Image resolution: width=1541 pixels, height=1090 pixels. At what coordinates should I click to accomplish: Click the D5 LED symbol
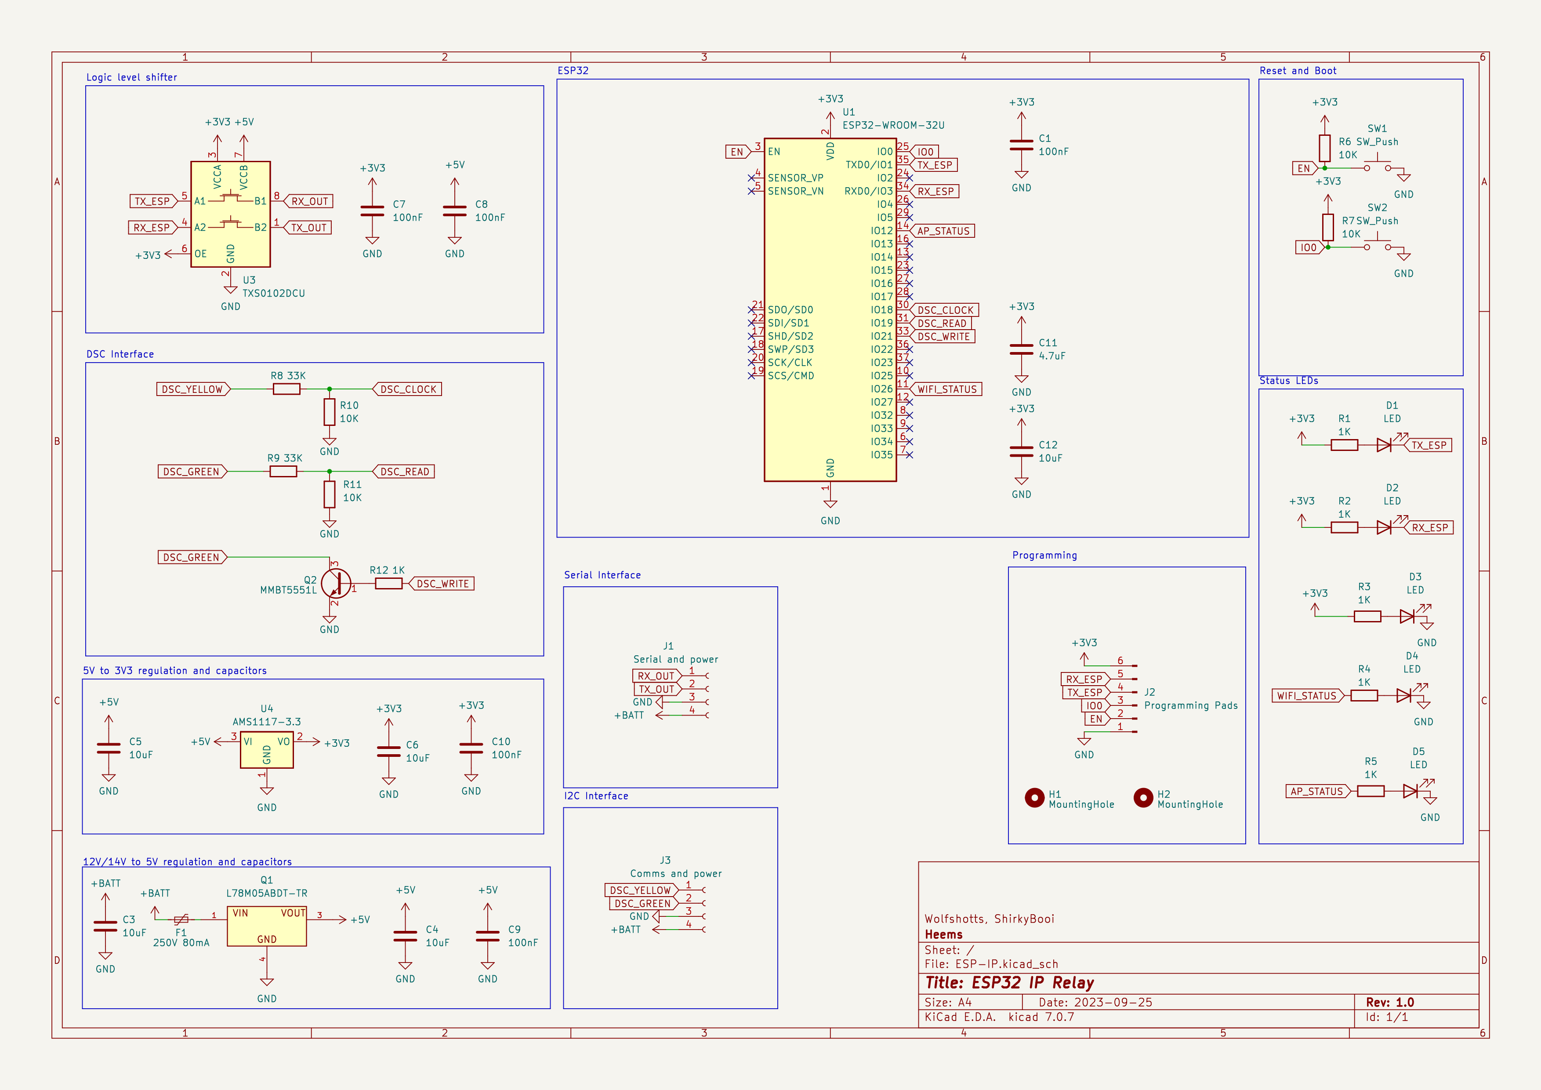1410,791
